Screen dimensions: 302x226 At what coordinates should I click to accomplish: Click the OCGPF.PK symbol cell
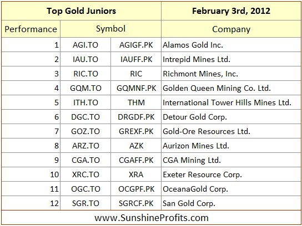[136, 189]
